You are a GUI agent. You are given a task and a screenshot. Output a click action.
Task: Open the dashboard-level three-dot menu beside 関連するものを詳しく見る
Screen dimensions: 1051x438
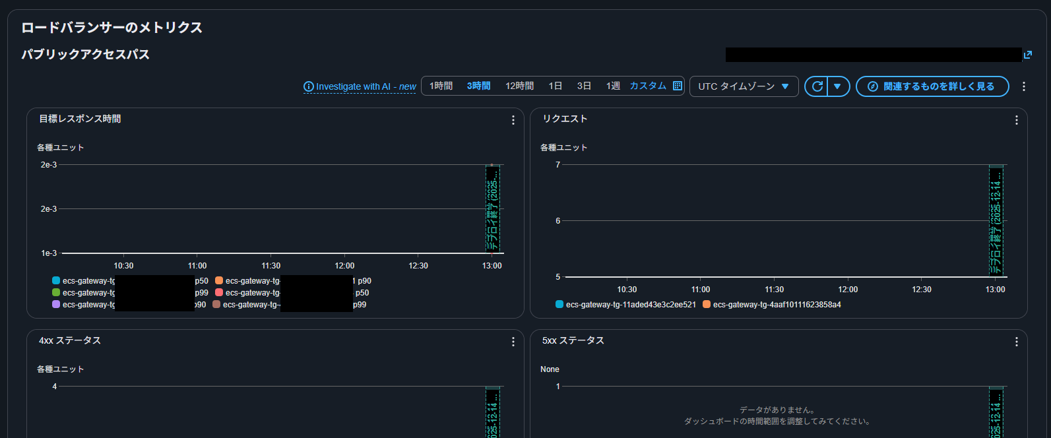[1024, 86]
